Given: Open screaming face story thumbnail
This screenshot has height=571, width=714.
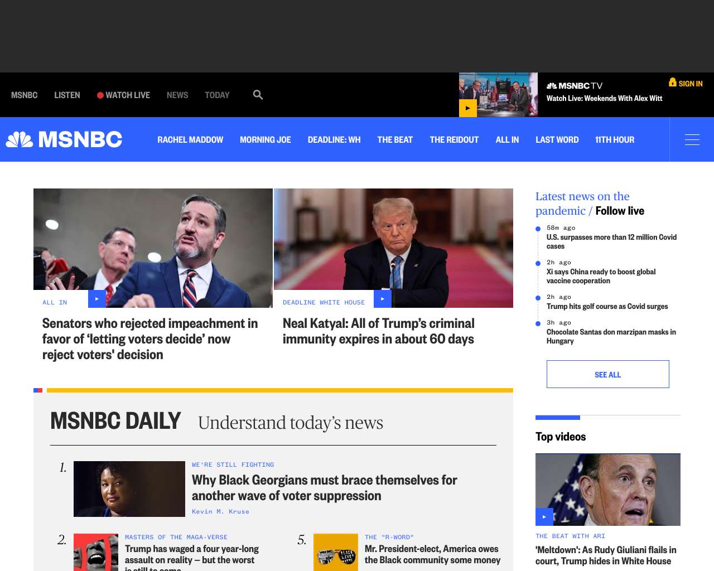Looking at the screenshot, I should tap(96, 552).
